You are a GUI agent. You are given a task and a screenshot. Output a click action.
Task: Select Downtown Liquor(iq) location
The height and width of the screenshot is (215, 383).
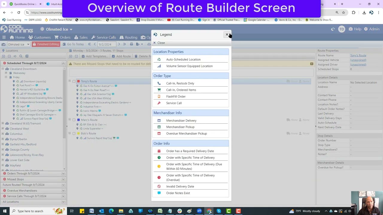[34, 81]
